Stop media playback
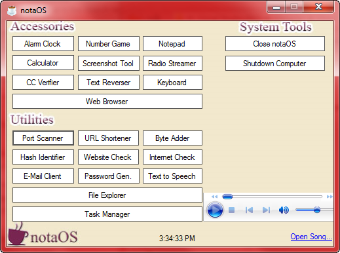 click(231, 210)
